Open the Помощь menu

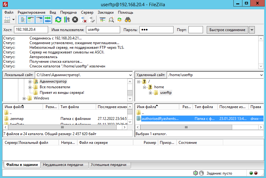125,12
